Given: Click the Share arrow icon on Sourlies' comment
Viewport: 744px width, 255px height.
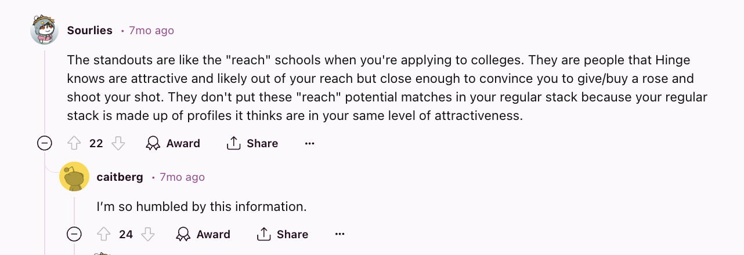Looking at the screenshot, I should (x=233, y=143).
